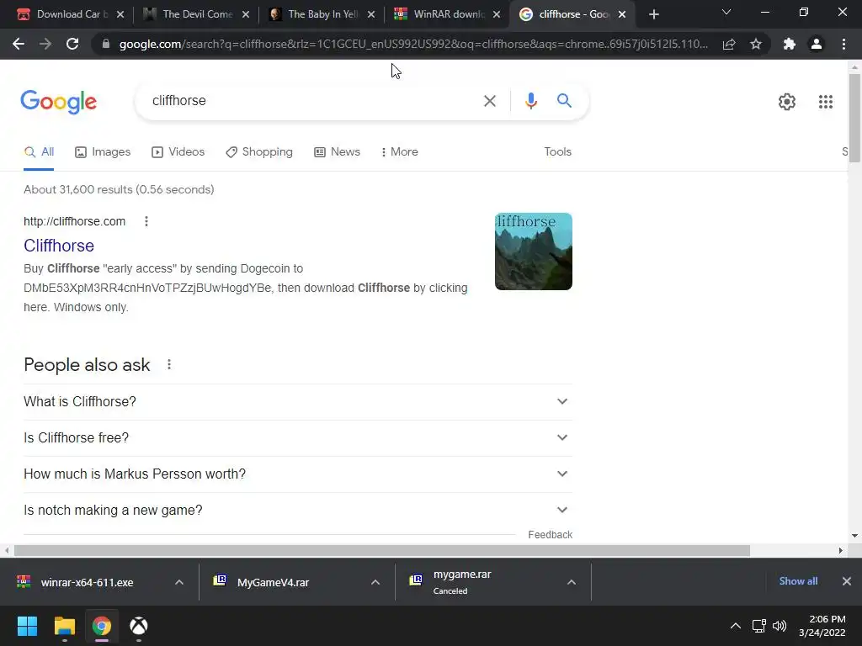Open Xbox app from taskbar

tap(139, 626)
